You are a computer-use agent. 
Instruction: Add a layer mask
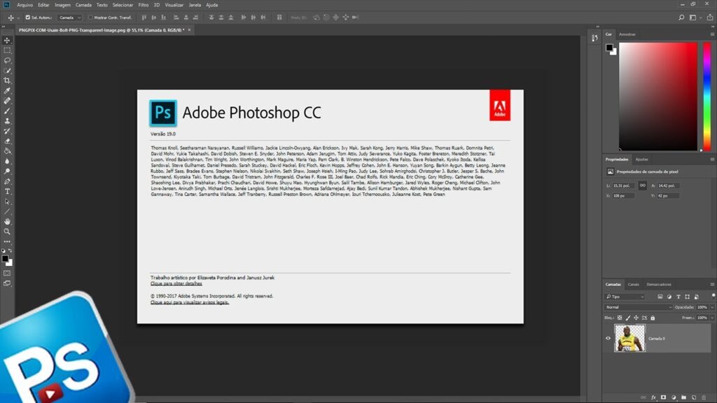(664, 397)
